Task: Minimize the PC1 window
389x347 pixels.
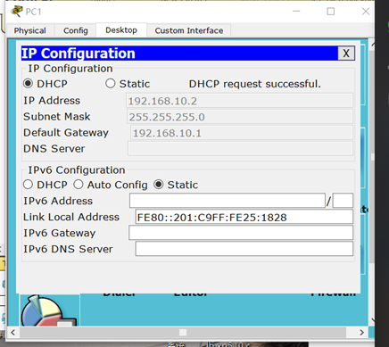Action: pyautogui.click(x=296, y=12)
